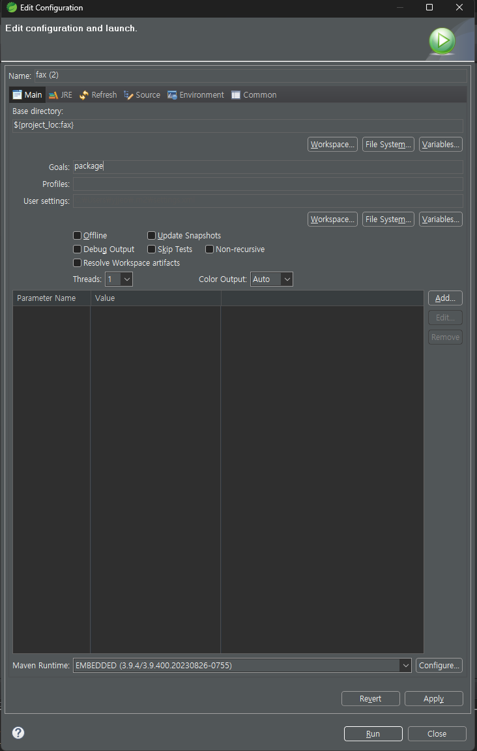Click the Base directory input field
The width and height of the screenshot is (477, 751).
238,126
